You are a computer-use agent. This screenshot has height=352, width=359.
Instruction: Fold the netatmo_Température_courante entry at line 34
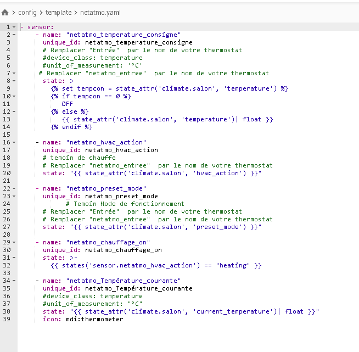(x=14, y=281)
